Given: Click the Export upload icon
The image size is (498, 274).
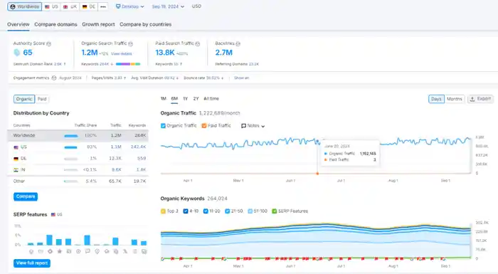Looking at the screenshot, I should tap(472, 99).
